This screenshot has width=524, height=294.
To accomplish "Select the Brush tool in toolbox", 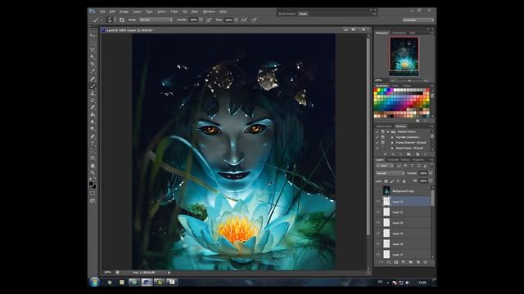I will [x=93, y=87].
